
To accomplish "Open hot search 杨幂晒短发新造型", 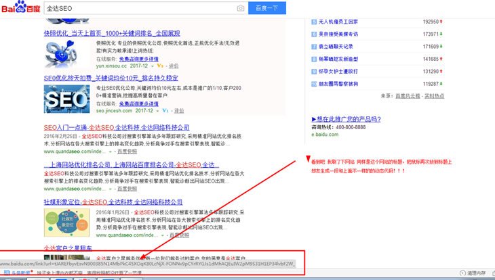I will tap(338, 59).
